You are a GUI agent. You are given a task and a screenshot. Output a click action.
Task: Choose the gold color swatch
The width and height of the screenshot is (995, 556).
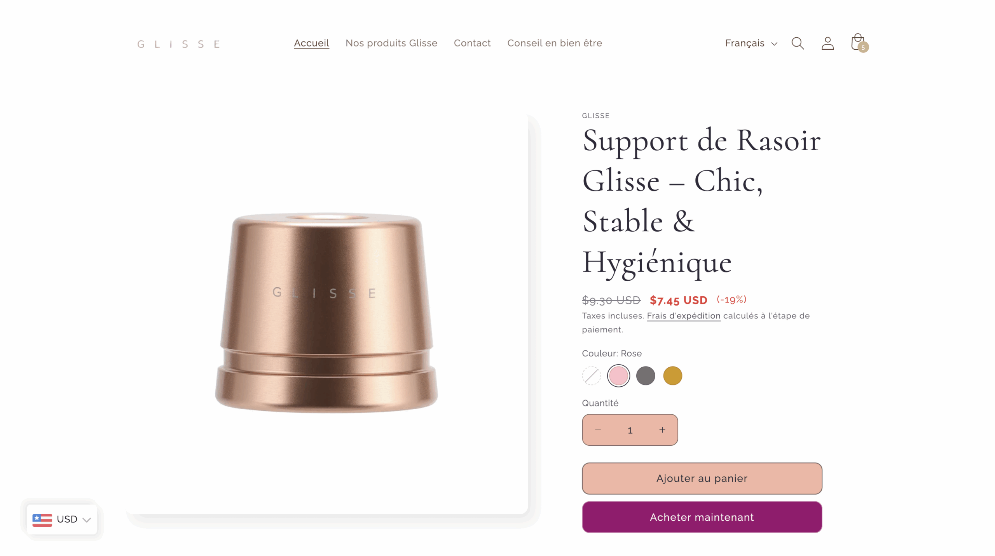tap(672, 375)
